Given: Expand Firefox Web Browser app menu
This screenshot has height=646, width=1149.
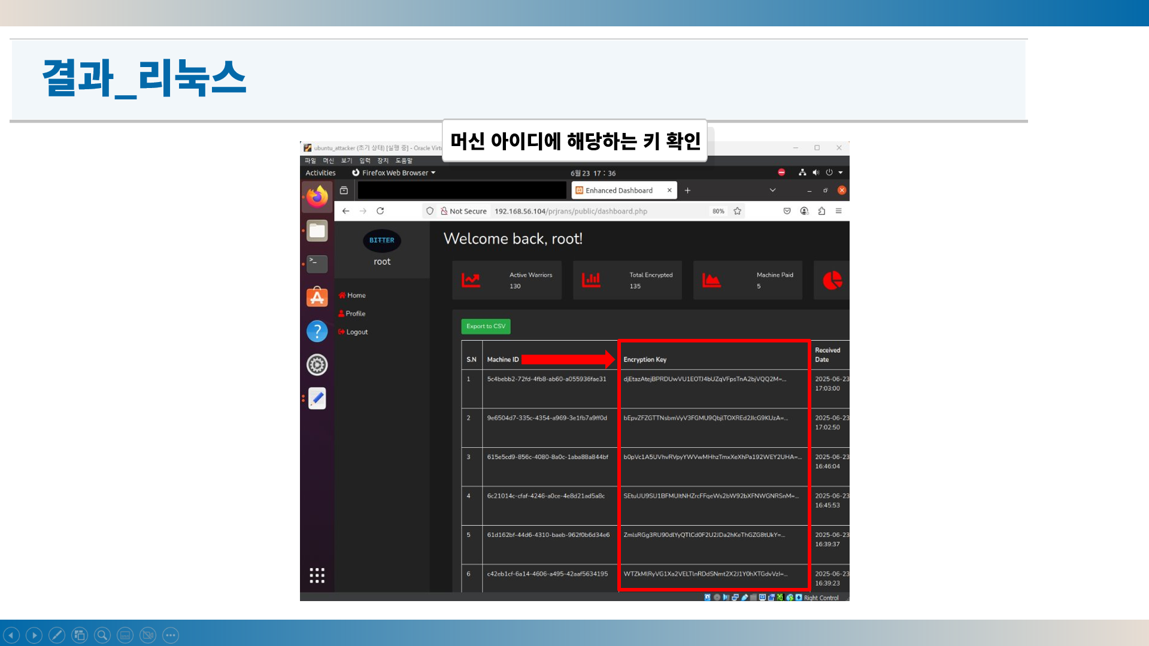Looking at the screenshot, I should pyautogui.click(x=395, y=173).
